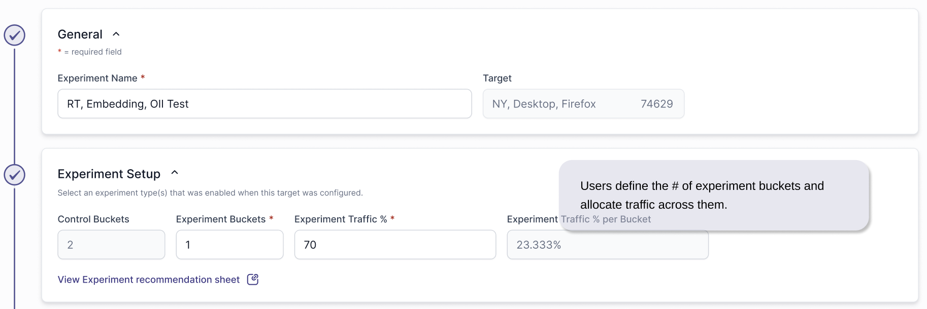Viewport: 927px width, 309px height.
Task: Click the Experiment Setup section heading
Action: (109, 174)
